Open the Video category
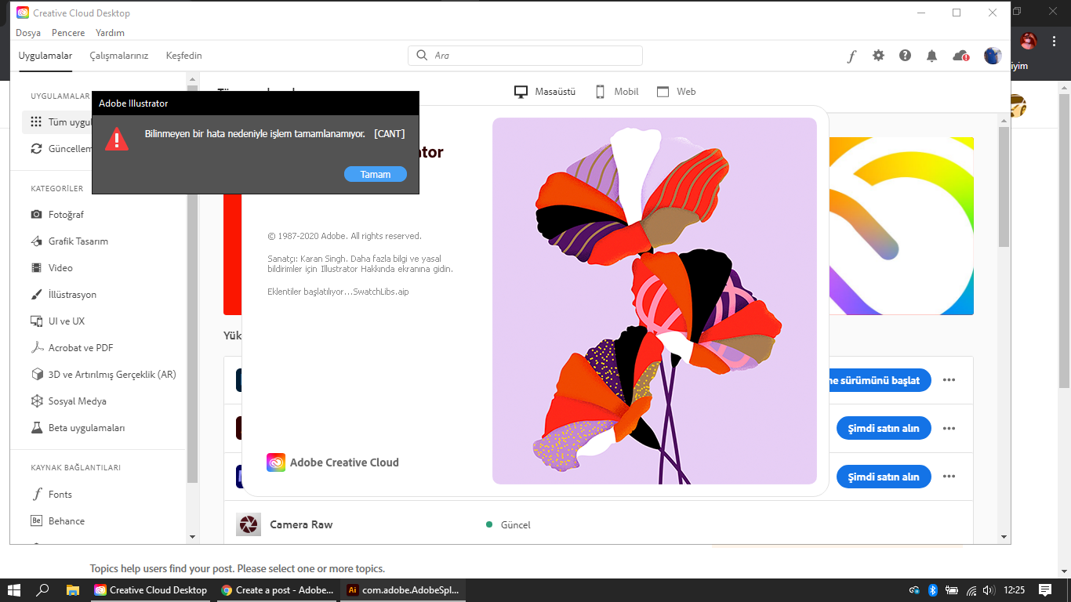The width and height of the screenshot is (1071, 602). (51, 268)
